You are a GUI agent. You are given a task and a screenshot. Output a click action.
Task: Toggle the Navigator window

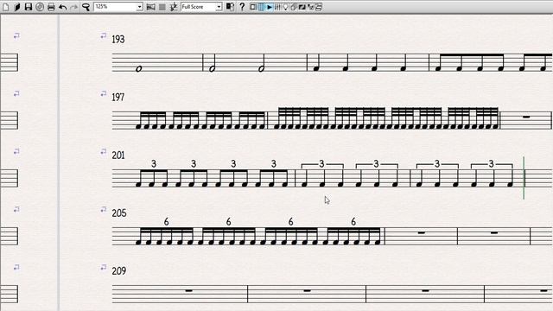point(253,7)
